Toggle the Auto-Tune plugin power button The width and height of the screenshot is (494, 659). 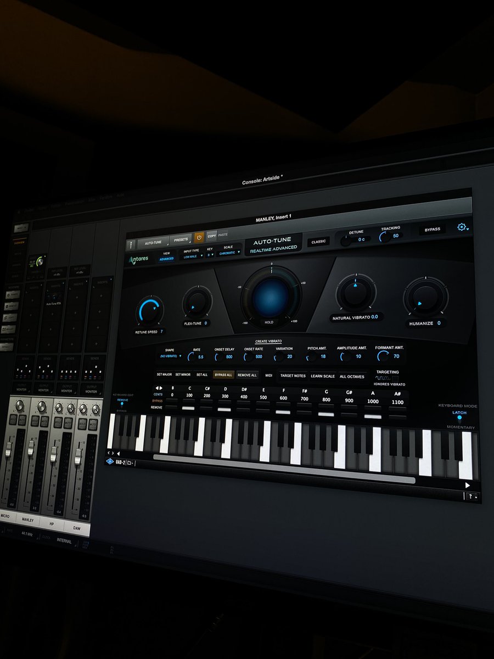[199, 237]
